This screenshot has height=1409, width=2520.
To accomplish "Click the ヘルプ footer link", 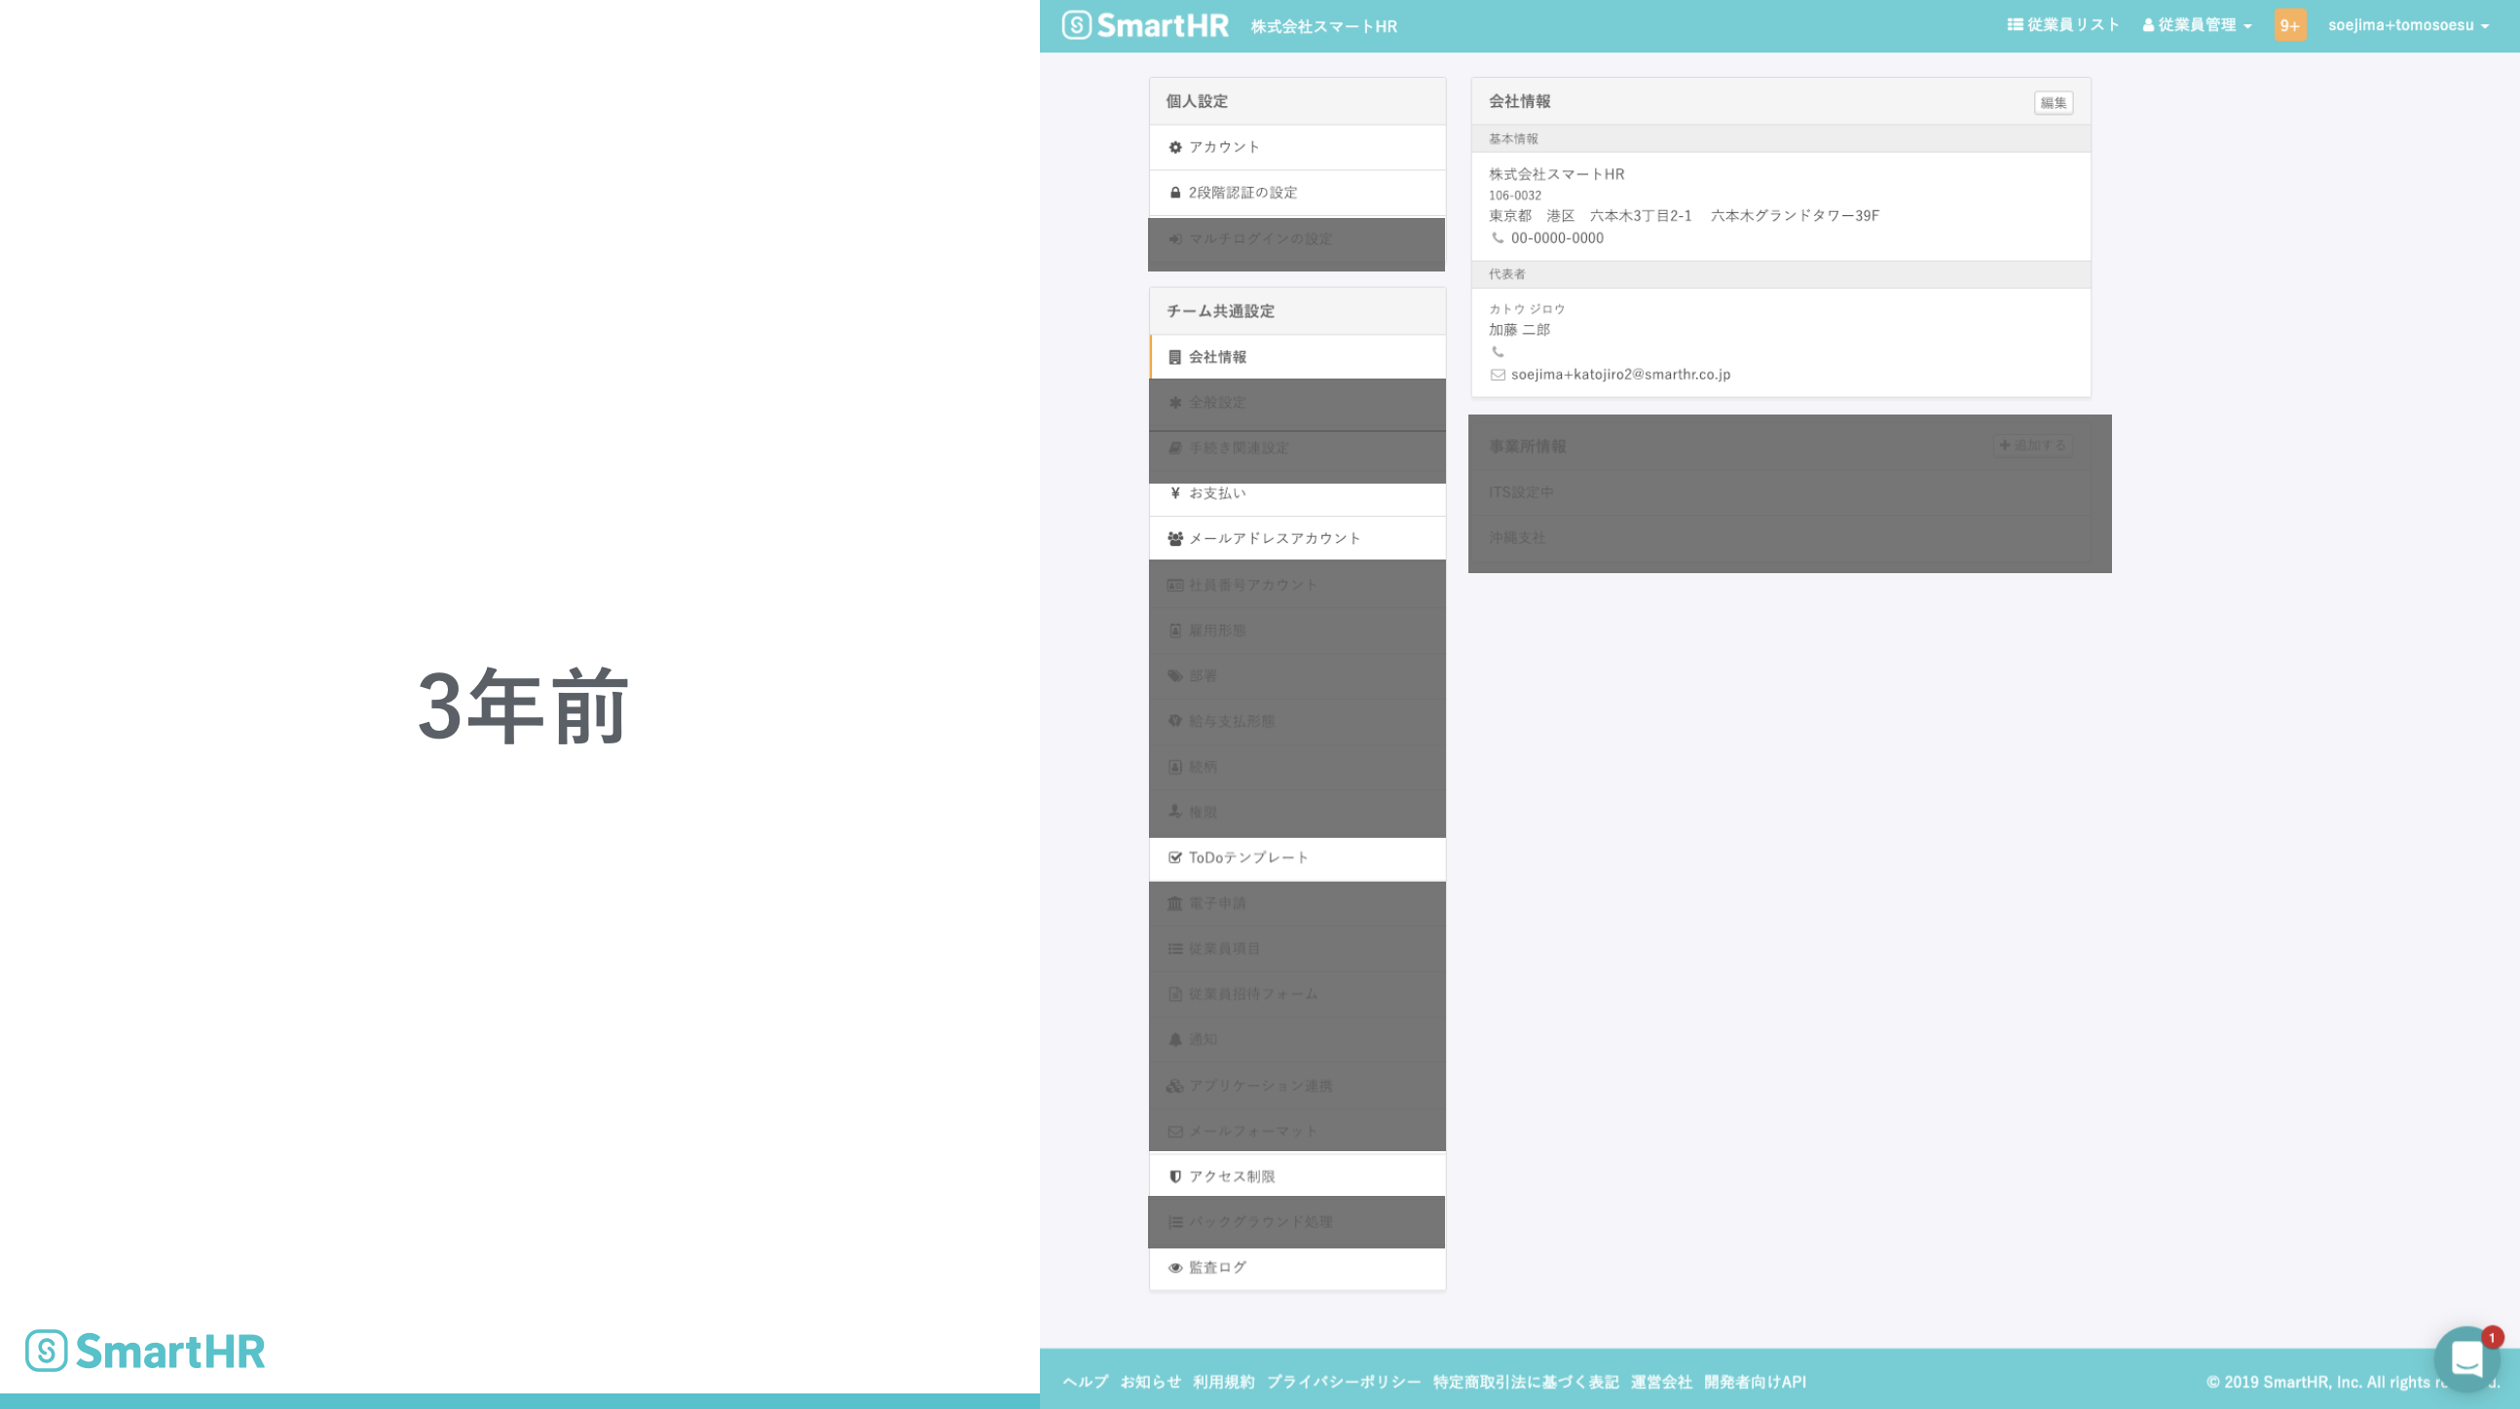I will [1085, 1382].
